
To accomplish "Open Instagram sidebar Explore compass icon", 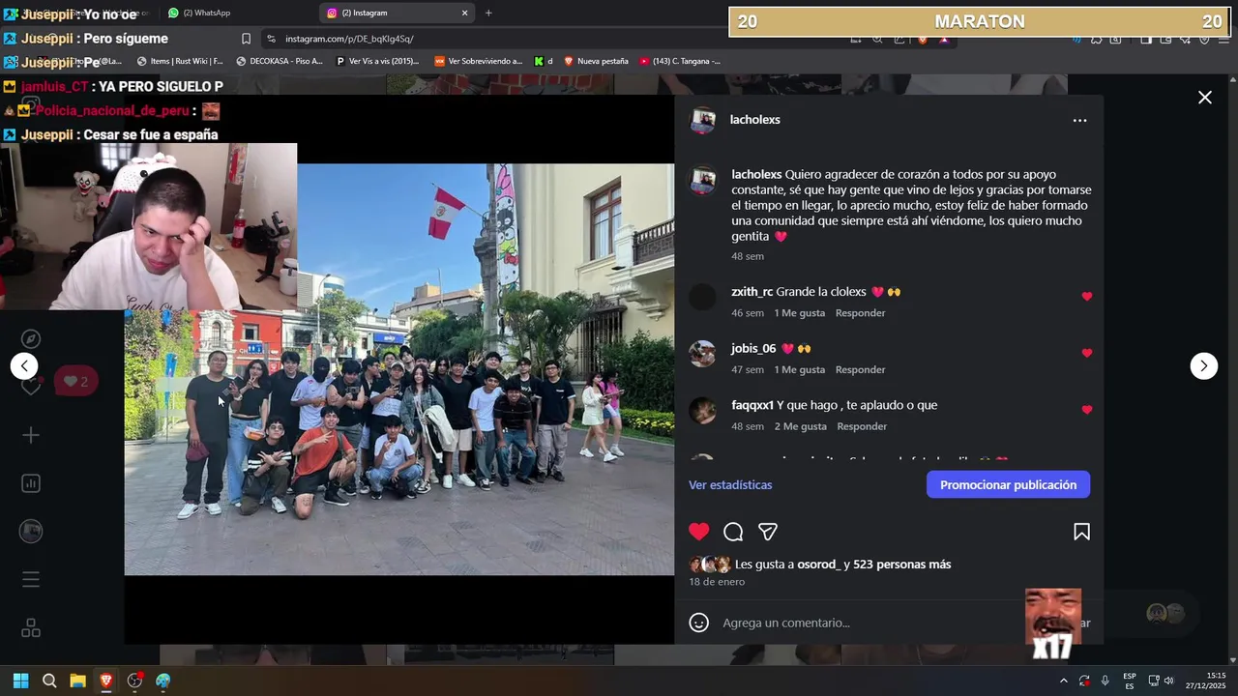I will coord(31,338).
